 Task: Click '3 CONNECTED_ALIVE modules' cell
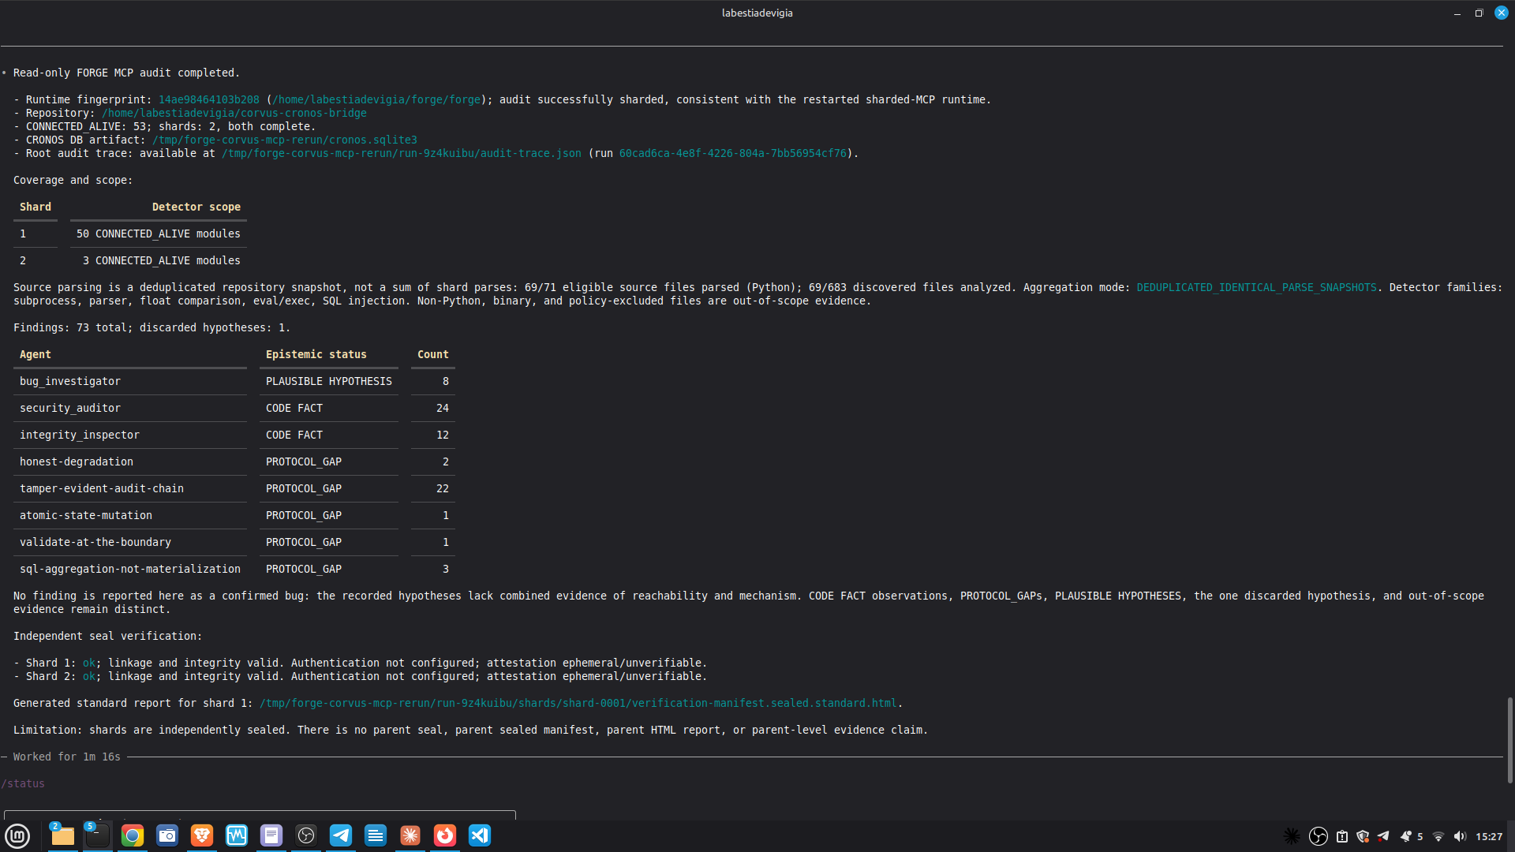coord(162,260)
